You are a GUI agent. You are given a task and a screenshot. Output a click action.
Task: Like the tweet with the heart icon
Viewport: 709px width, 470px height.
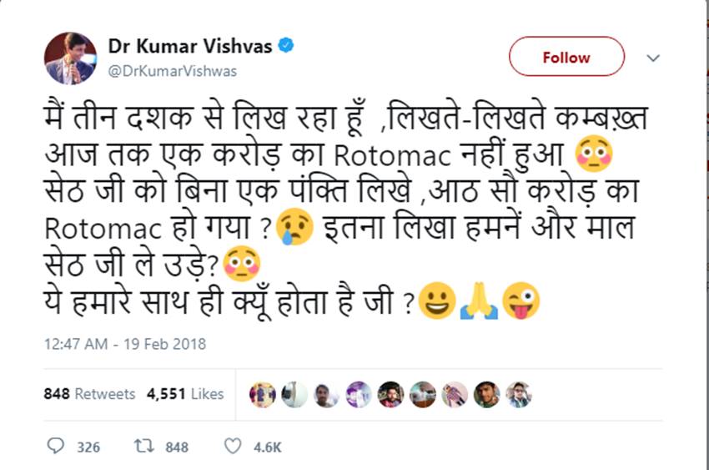(233, 447)
